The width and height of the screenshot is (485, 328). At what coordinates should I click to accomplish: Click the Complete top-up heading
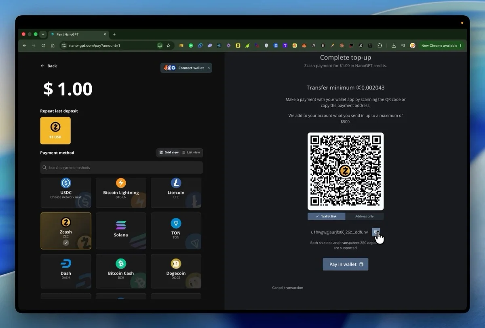(x=346, y=58)
